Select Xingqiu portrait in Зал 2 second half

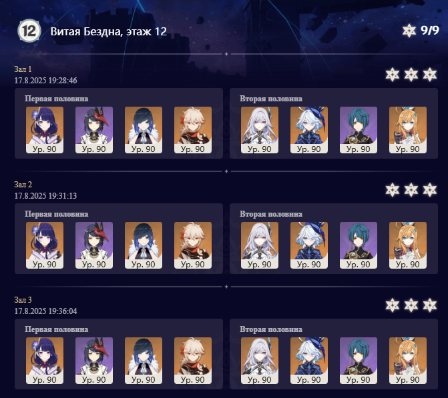click(359, 245)
